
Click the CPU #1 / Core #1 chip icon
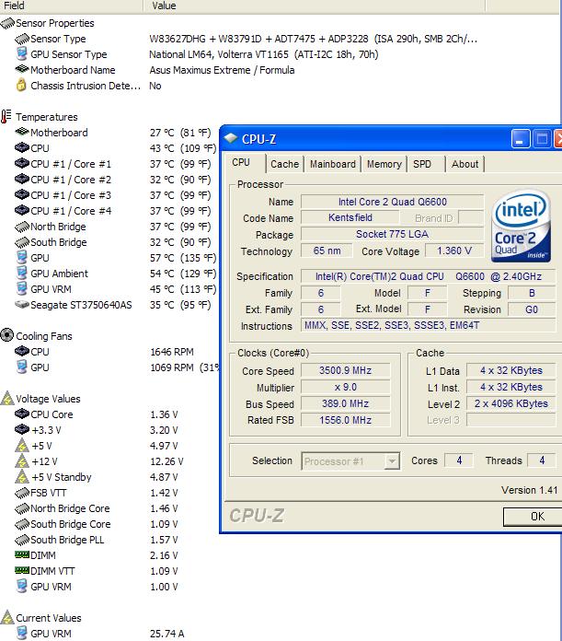coord(22,164)
